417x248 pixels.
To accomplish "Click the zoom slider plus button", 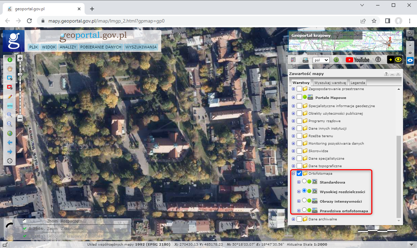I will point(20,58).
